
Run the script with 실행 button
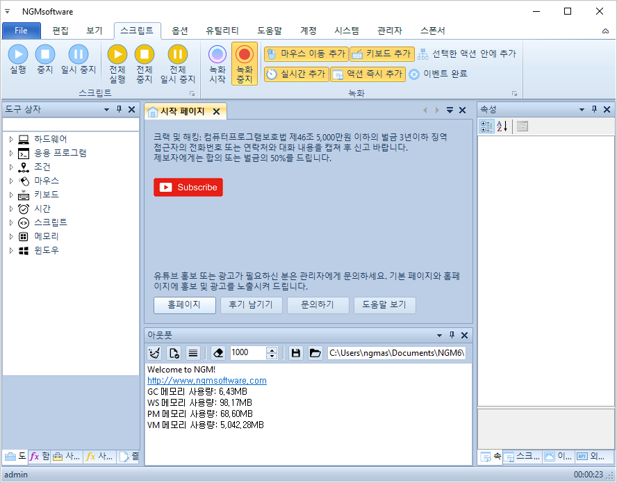18,60
